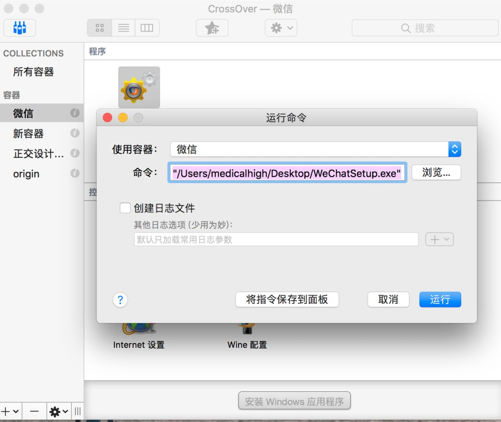This screenshot has height=422, width=501.
Task: Click 安装 Windows 应用程序 button
Action: (x=294, y=401)
